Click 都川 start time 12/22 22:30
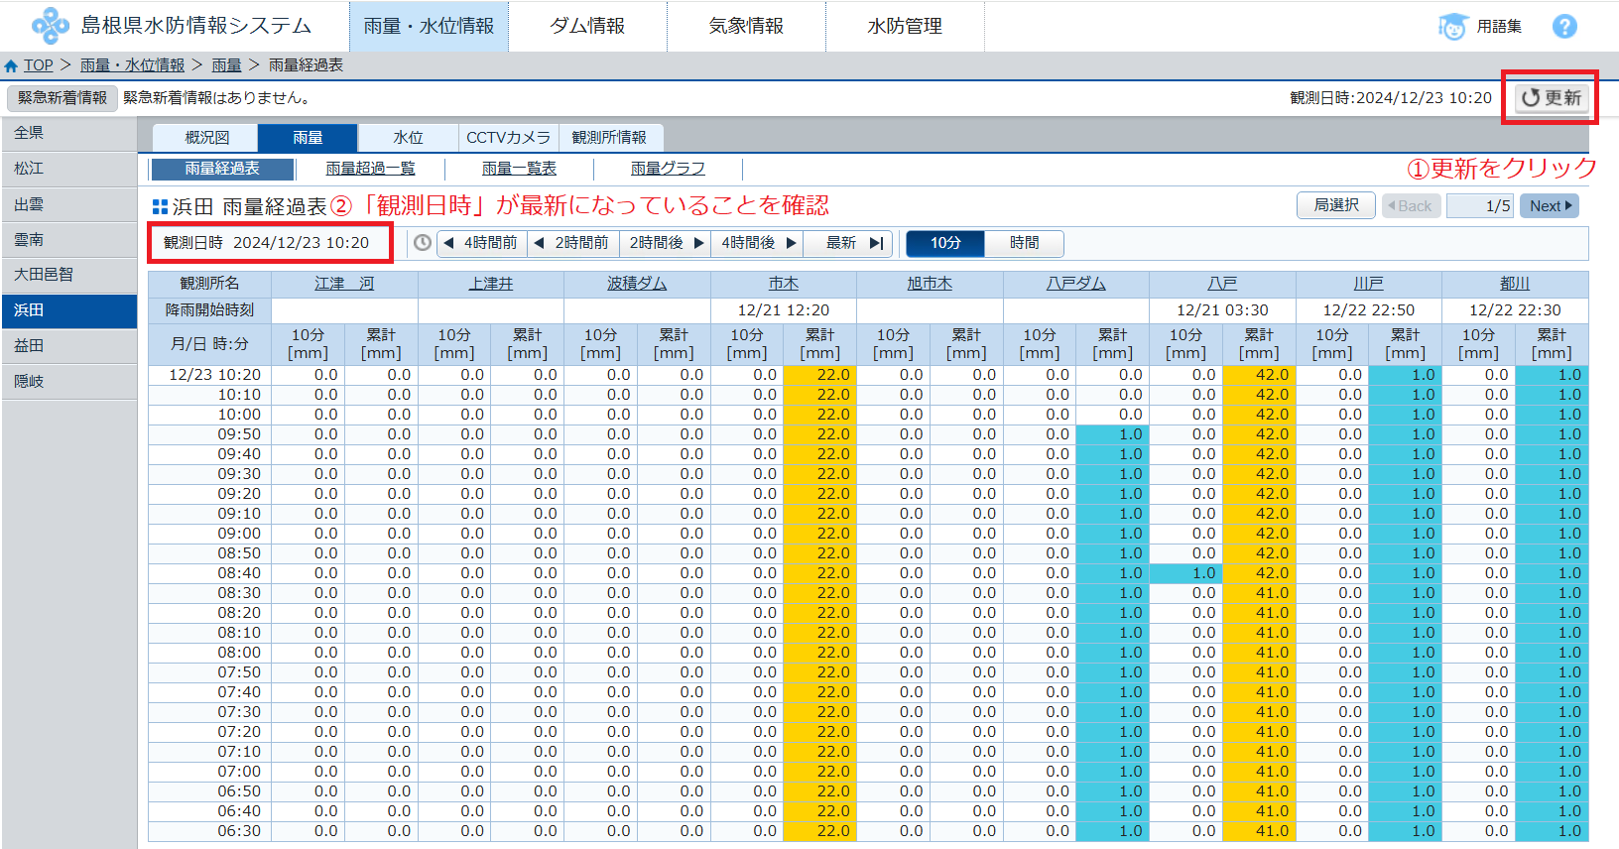The height and width of the screenshot is (849, 1619). 1515,310
